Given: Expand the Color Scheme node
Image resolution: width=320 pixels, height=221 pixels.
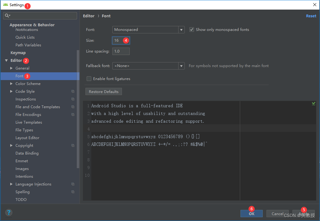Looking at the screenshot, I should click(x=11, y=83).
